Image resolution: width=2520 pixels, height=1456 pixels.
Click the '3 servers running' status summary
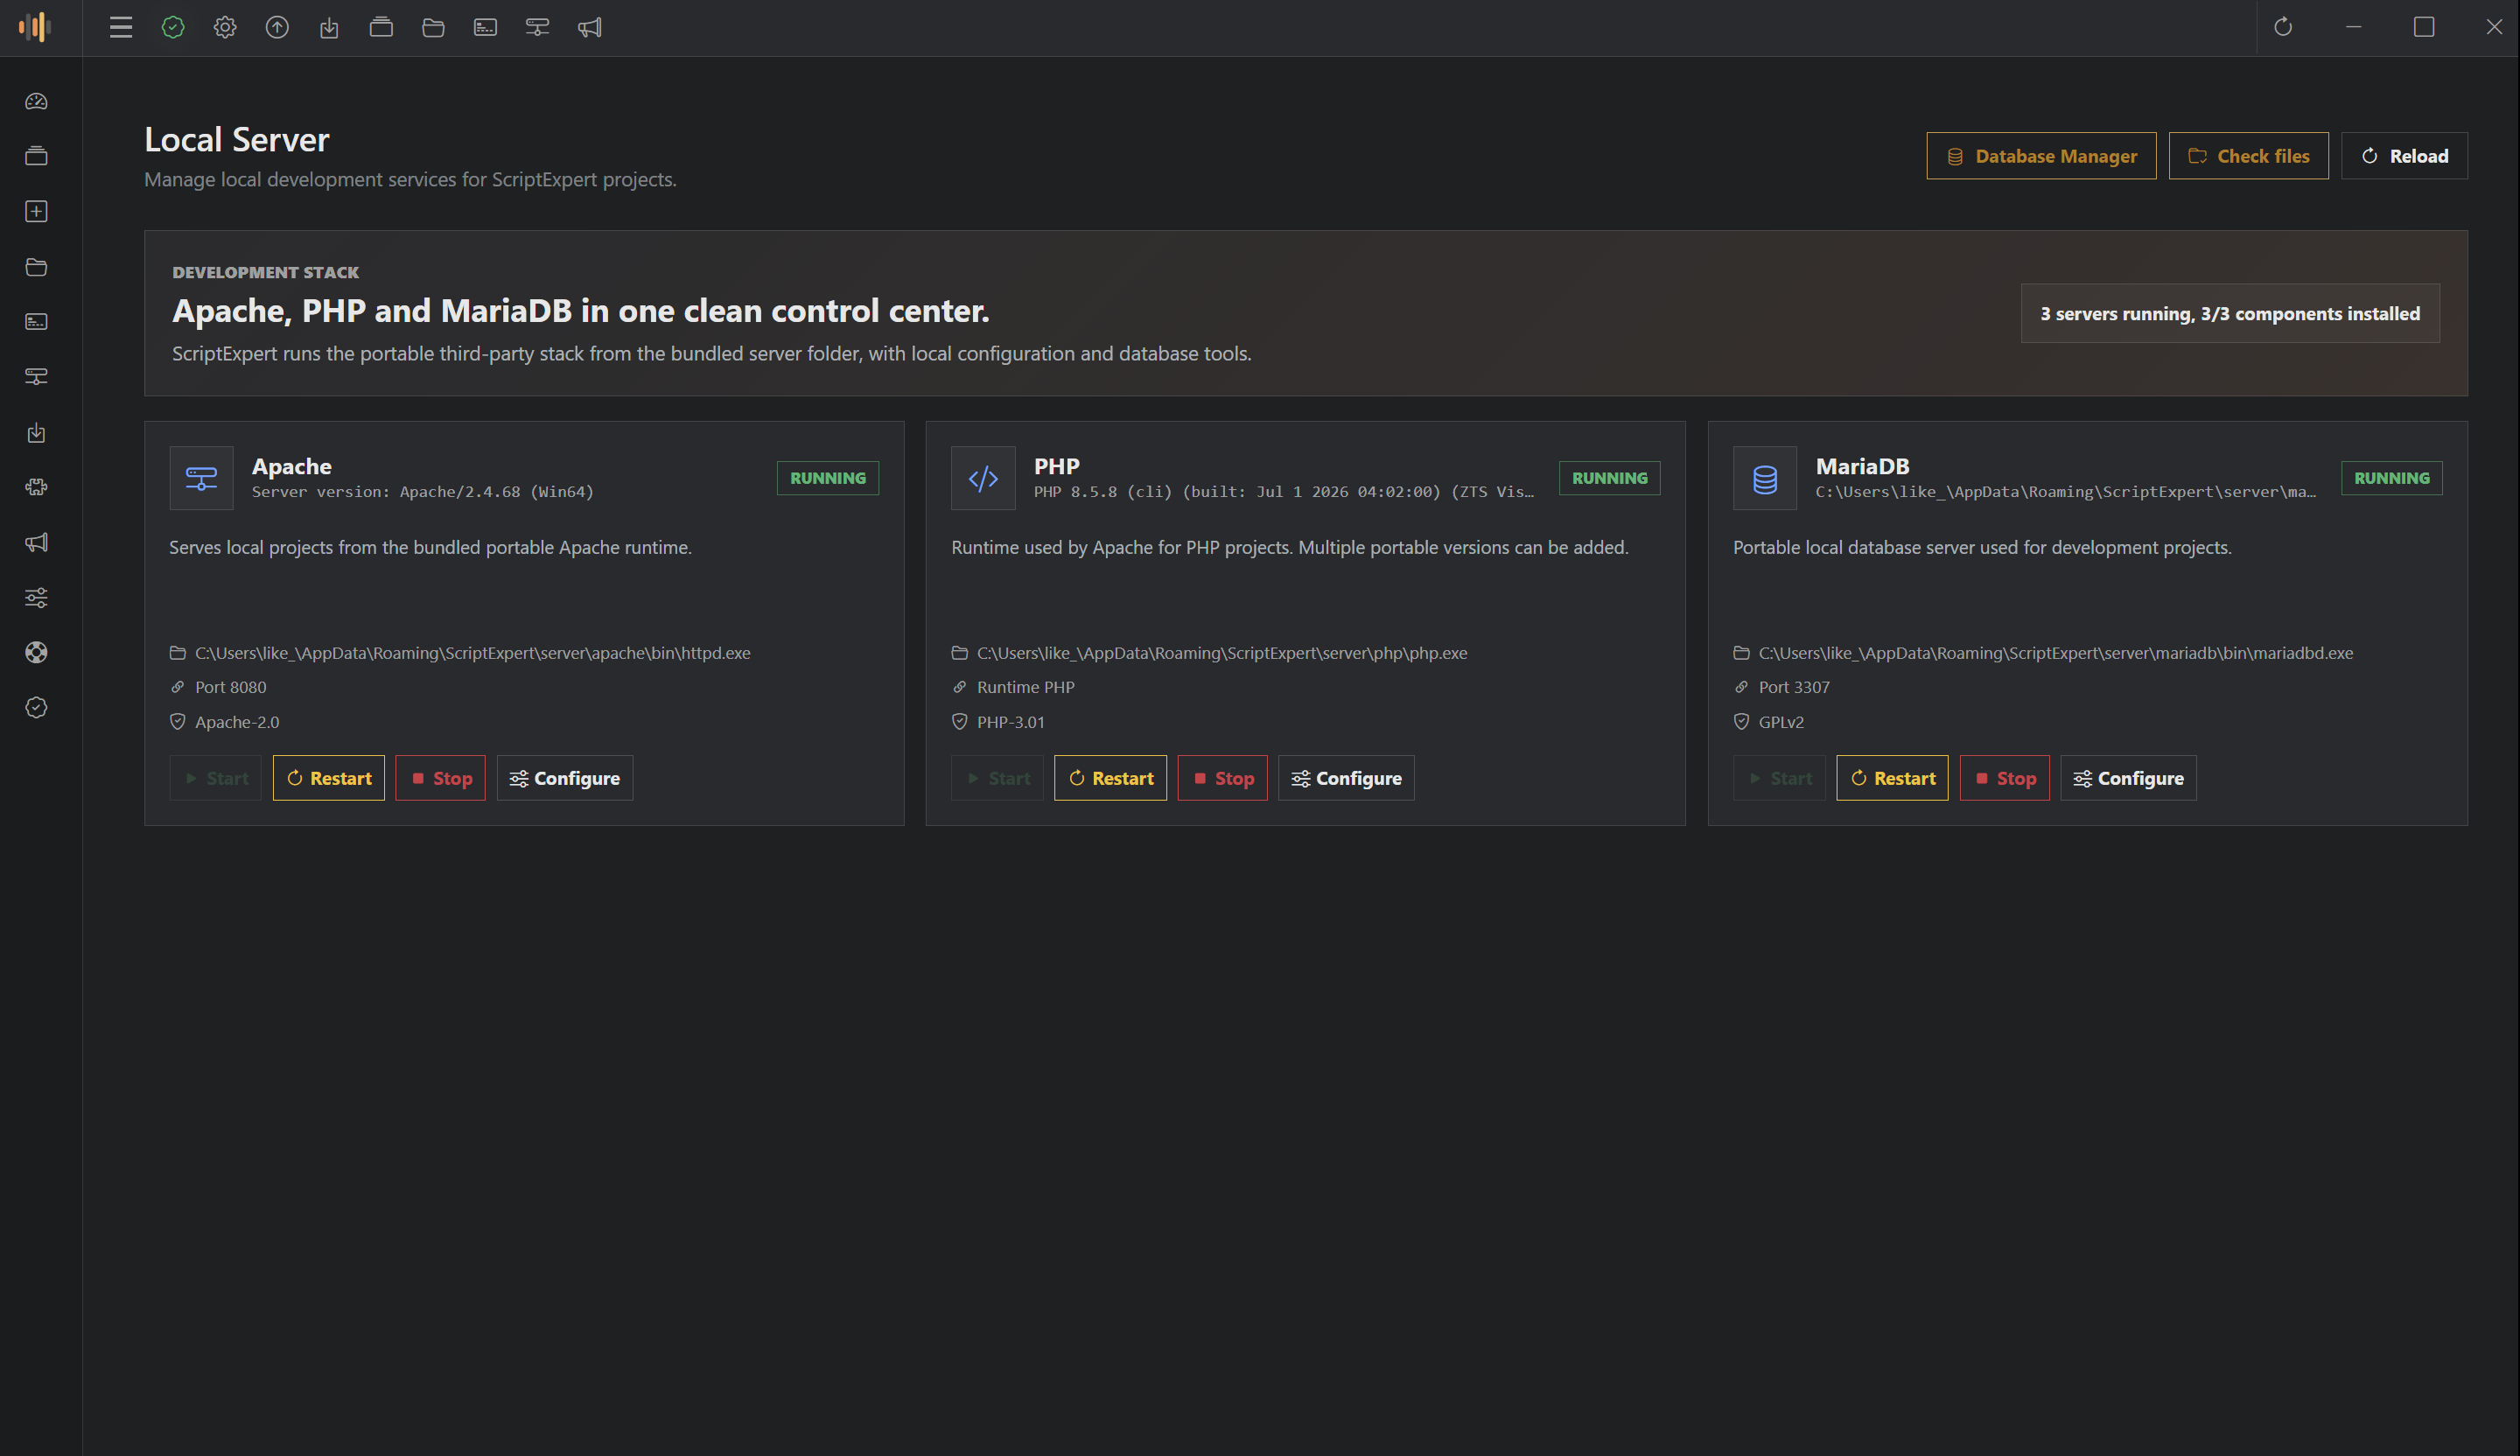tap(2230, 314)
